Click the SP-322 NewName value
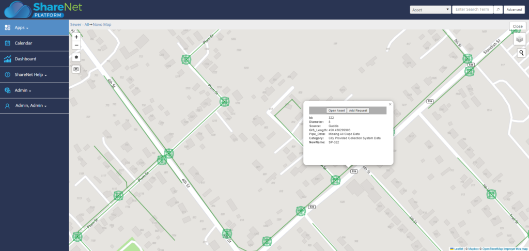 [x=334, y=143]
